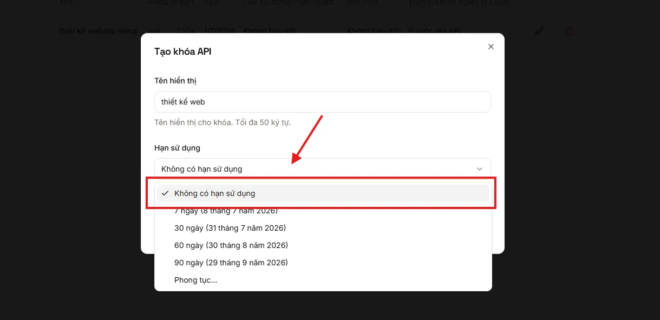
Task: Edit the thiết kế website key row
Action: pyautogui.click(x=539, y=31)
